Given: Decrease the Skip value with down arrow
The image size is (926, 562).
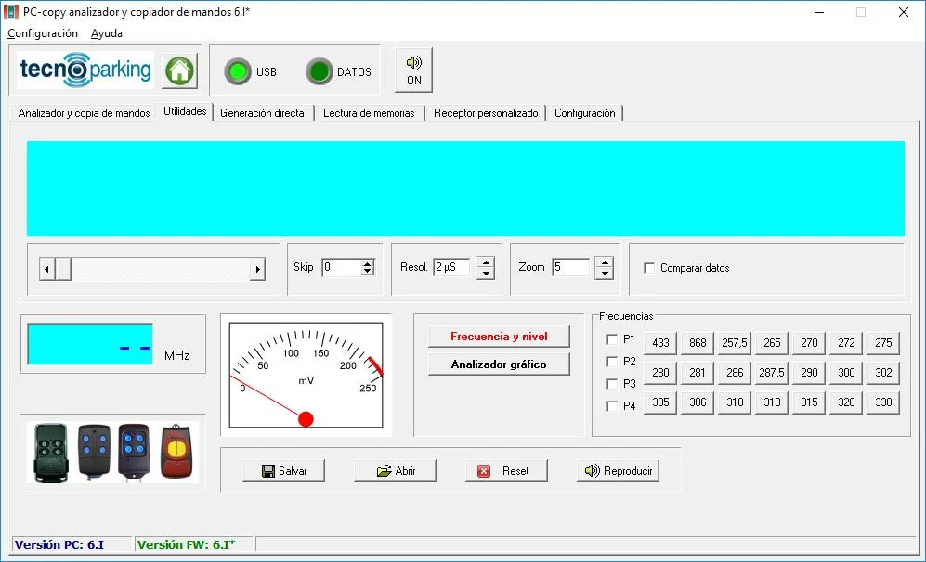Looking at the screenshot, I should click(x=367, y=272).
